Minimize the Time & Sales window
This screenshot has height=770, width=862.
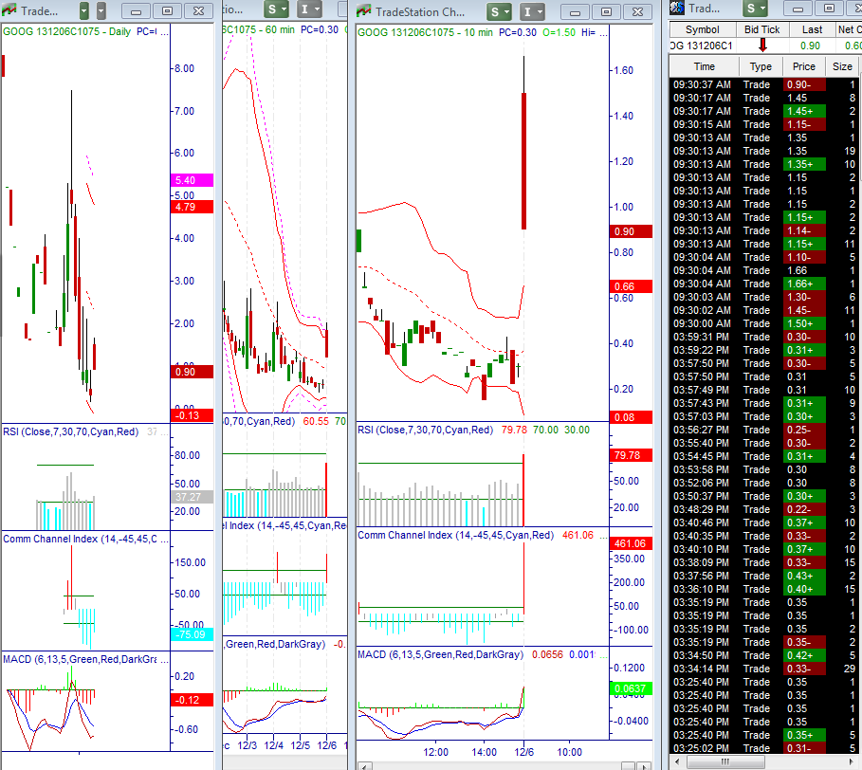(x=798, y=9)
